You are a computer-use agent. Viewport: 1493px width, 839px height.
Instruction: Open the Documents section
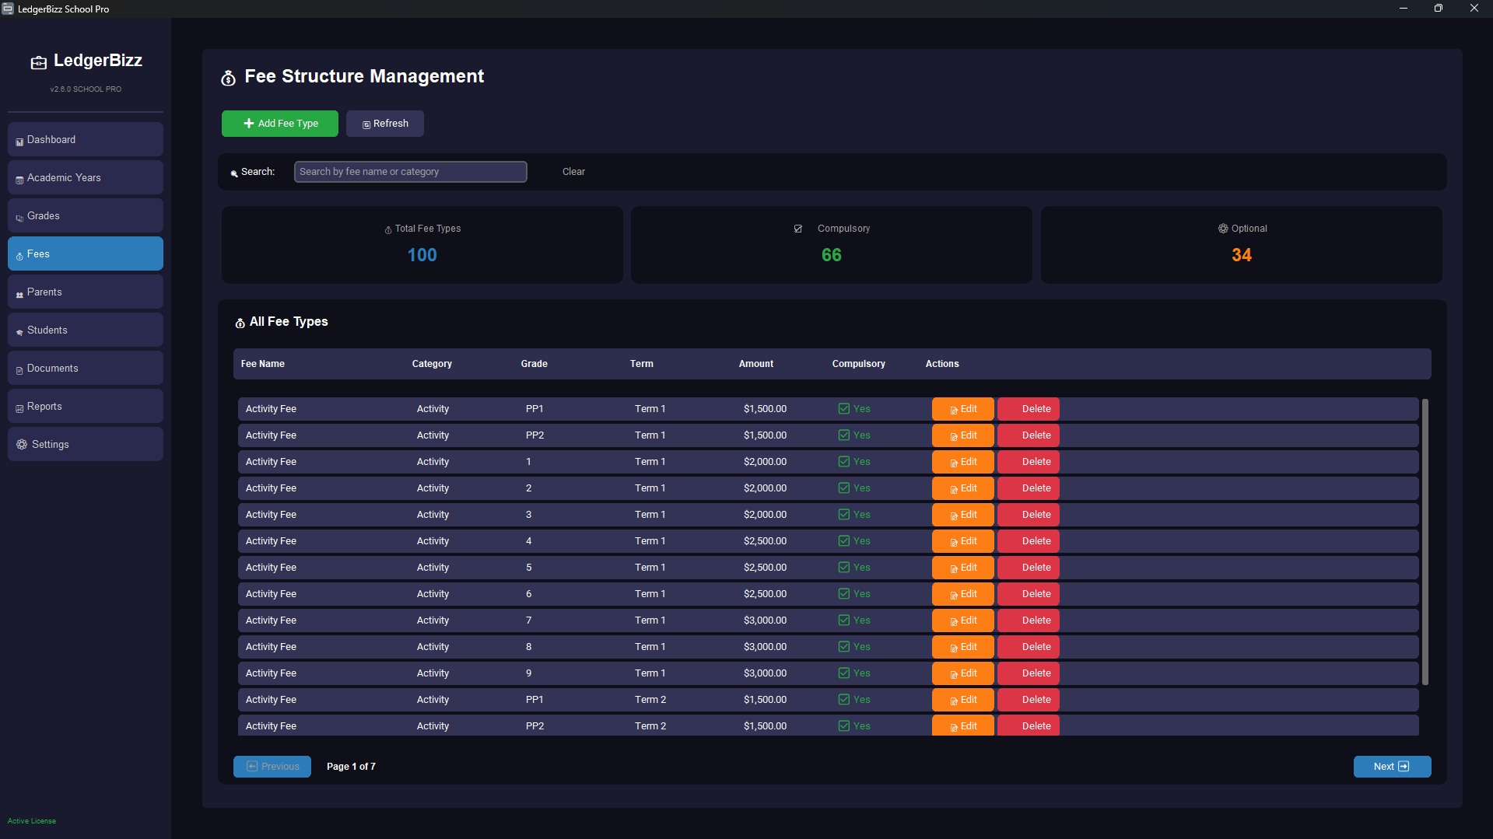(86, 369)
